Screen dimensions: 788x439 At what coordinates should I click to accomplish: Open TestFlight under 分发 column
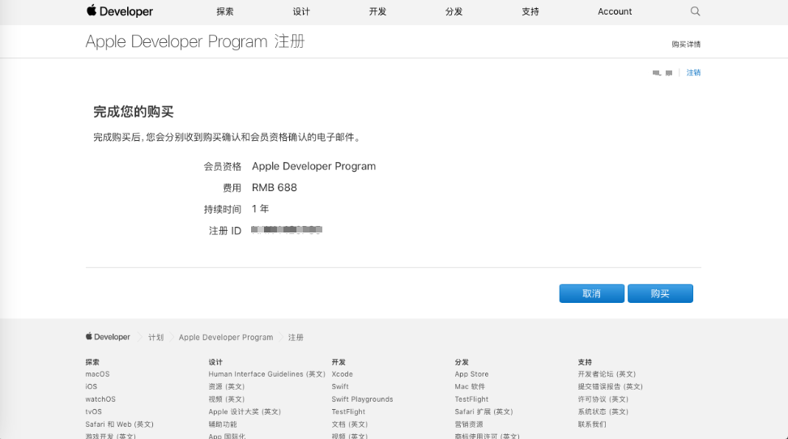(x=471, y=399)
